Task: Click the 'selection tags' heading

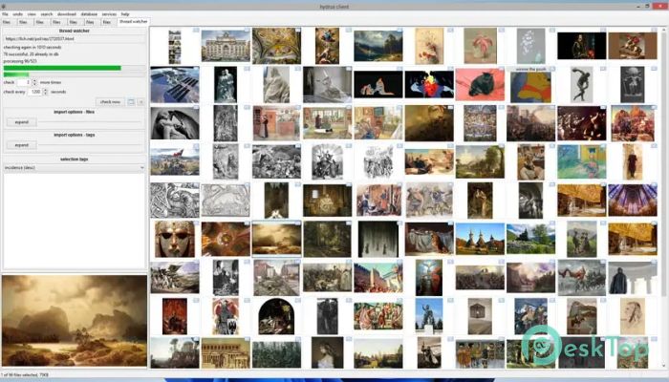Action: (75, 159)
